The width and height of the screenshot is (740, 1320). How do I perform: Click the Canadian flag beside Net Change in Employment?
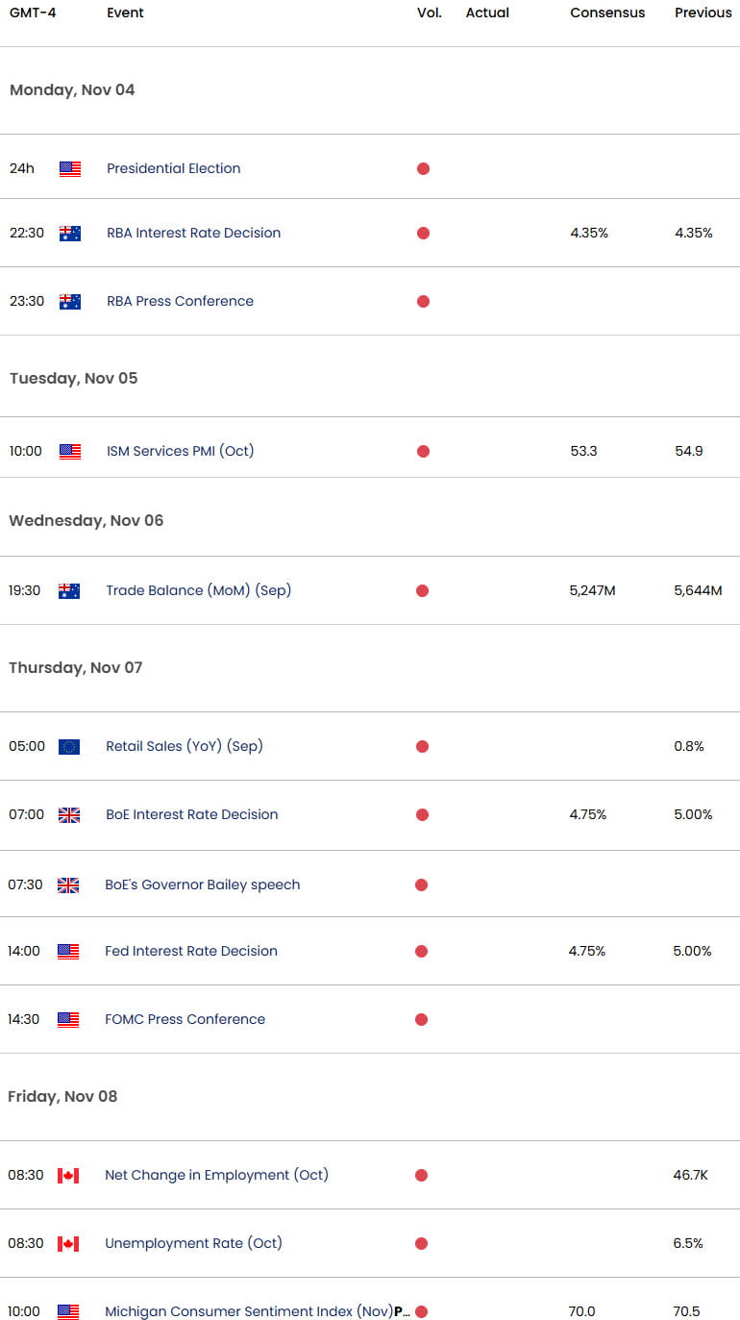click(68, 1175)
